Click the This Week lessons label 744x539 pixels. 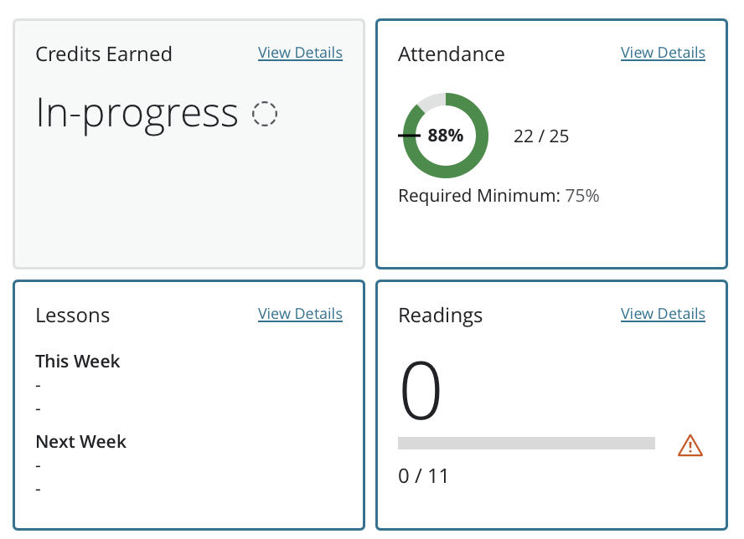coord(78,362)
